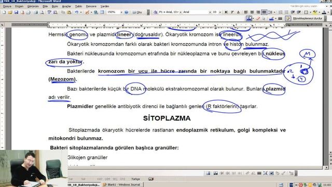The height and width of the screenshot is (187, 332).
Task: Open the zoom percentage dropdown
Action: [x=121, y=12]
